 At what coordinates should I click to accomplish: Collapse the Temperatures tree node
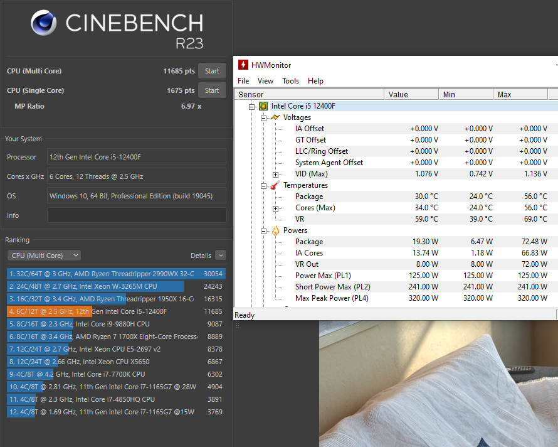pos(264,186)
